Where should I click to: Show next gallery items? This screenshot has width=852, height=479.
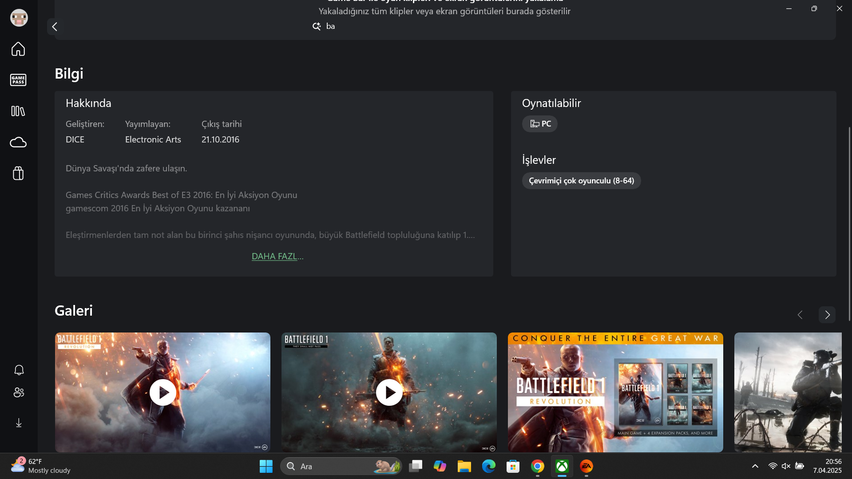click(827, 315)
